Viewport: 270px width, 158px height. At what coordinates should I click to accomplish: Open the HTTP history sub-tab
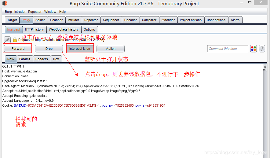(x=34, y=29)
